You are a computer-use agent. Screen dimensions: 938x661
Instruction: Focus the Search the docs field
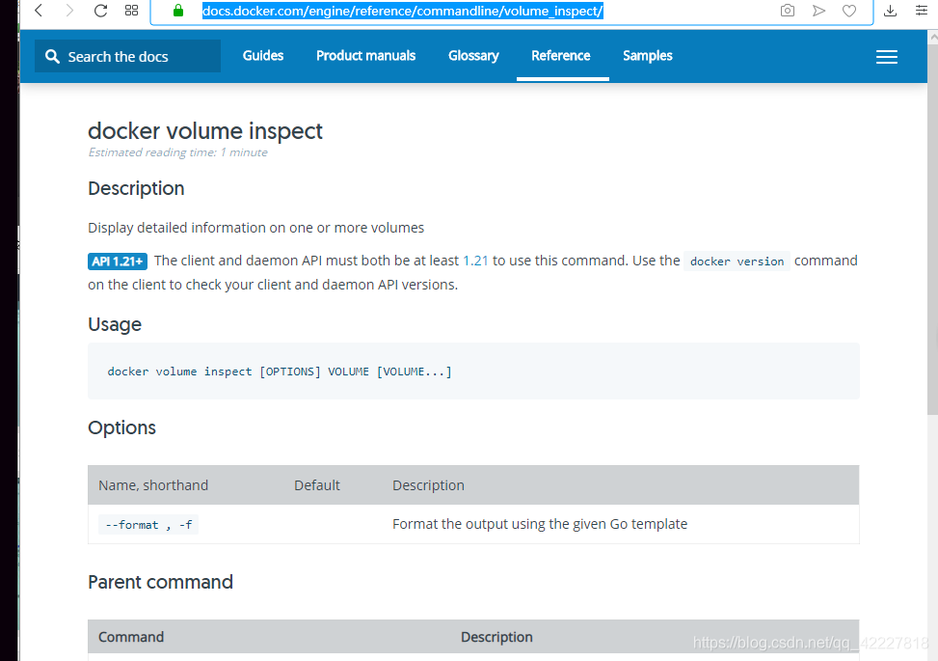pyautogui.click(x=127, y=56)
